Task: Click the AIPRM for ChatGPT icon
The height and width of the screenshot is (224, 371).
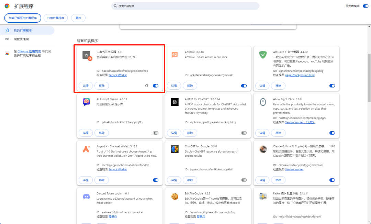Action: click(175, 102)
